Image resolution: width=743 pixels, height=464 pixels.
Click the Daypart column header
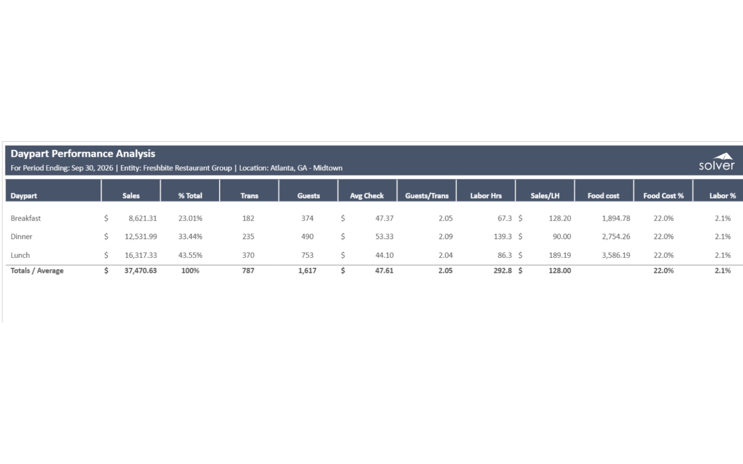pyautogui.click(x=24, y=196)
